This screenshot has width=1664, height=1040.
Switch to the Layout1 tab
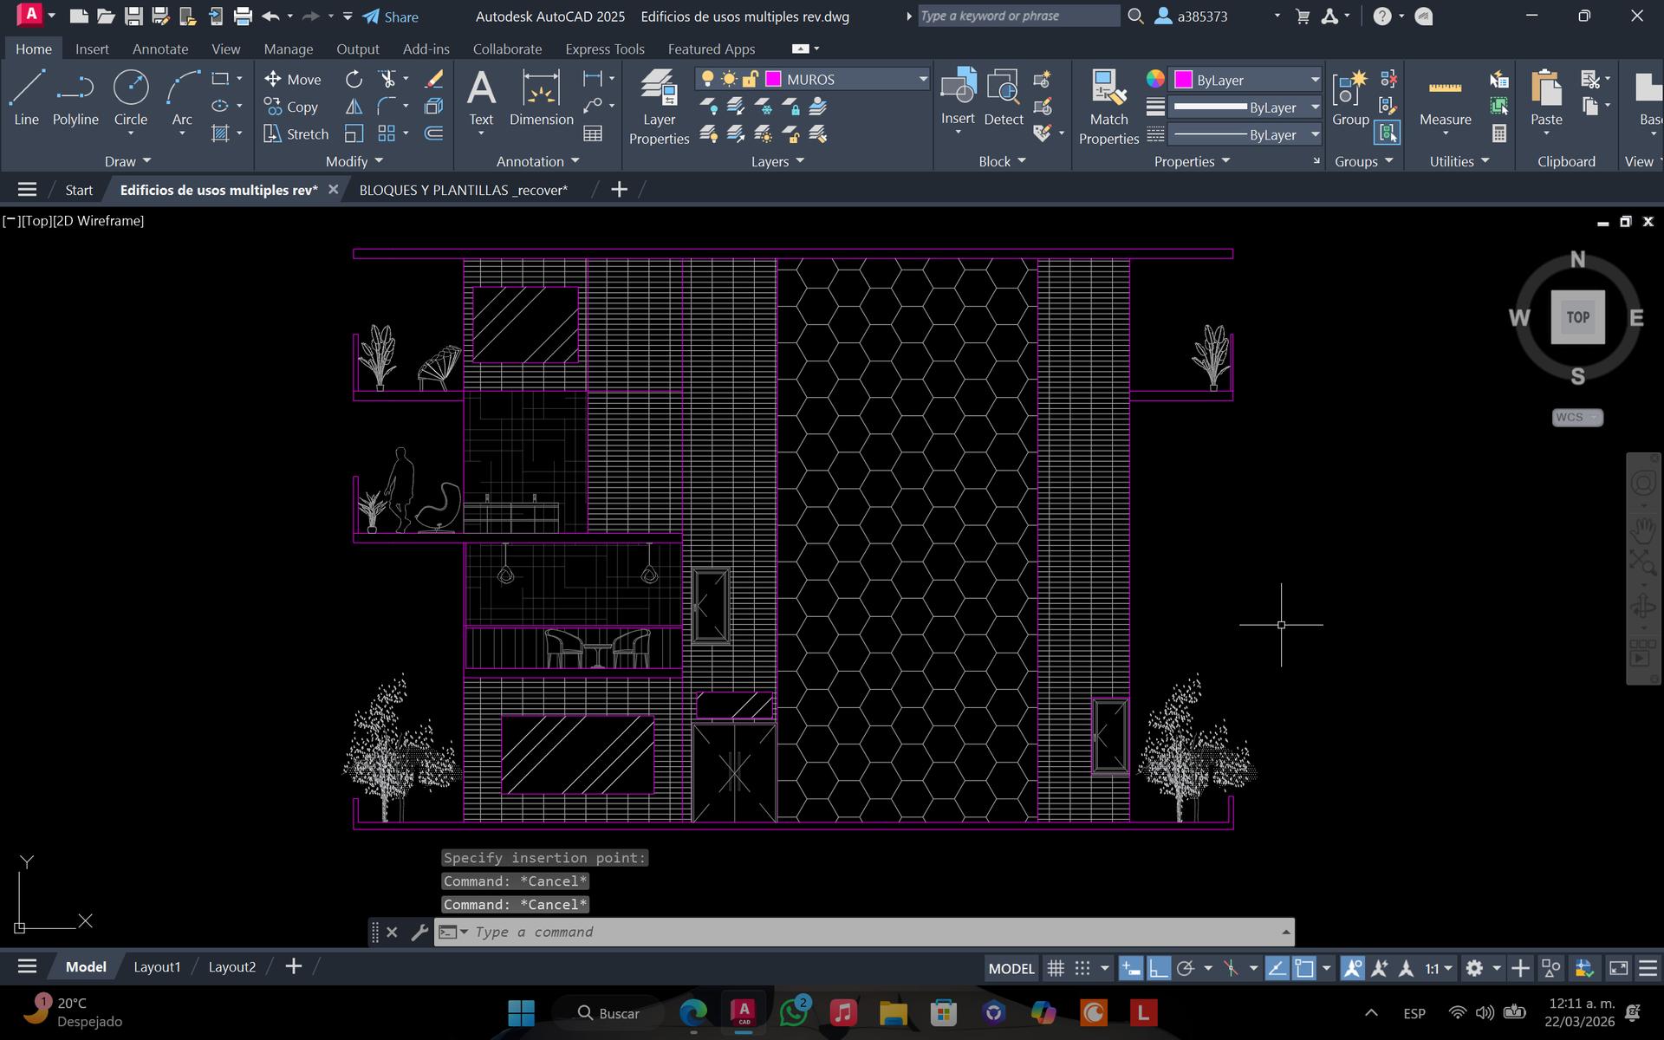[x=157, y=966]
